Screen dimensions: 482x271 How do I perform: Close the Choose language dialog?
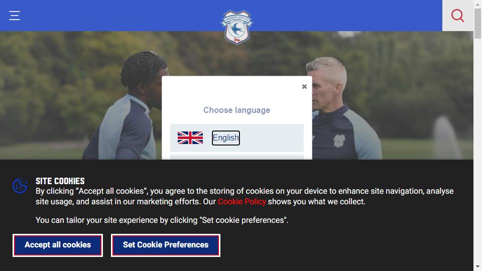304,87
